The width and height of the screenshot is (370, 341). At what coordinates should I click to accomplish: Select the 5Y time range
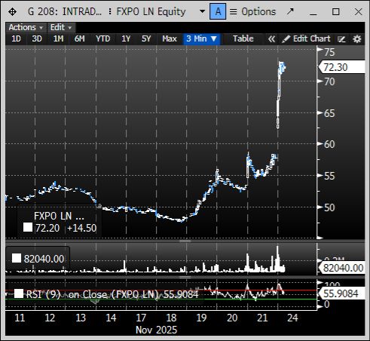[146, 38]
